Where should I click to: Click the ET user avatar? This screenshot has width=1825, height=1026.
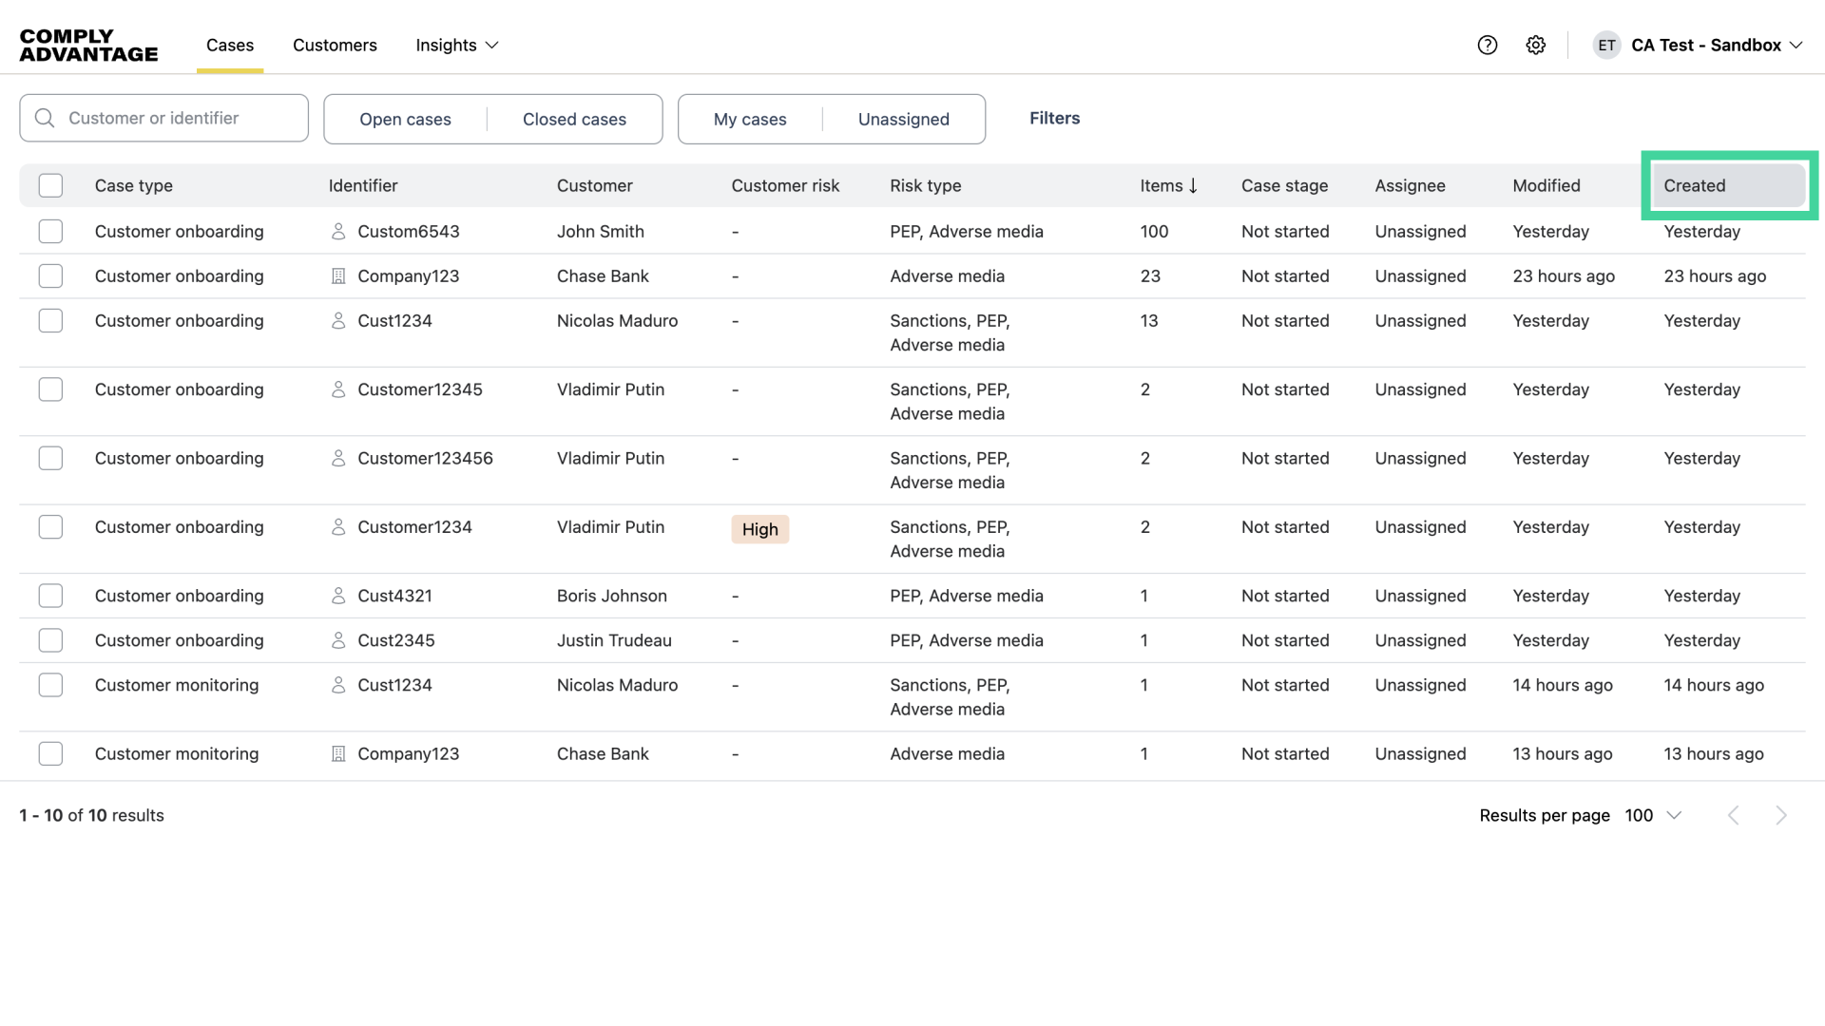[x=1606, y=45]
